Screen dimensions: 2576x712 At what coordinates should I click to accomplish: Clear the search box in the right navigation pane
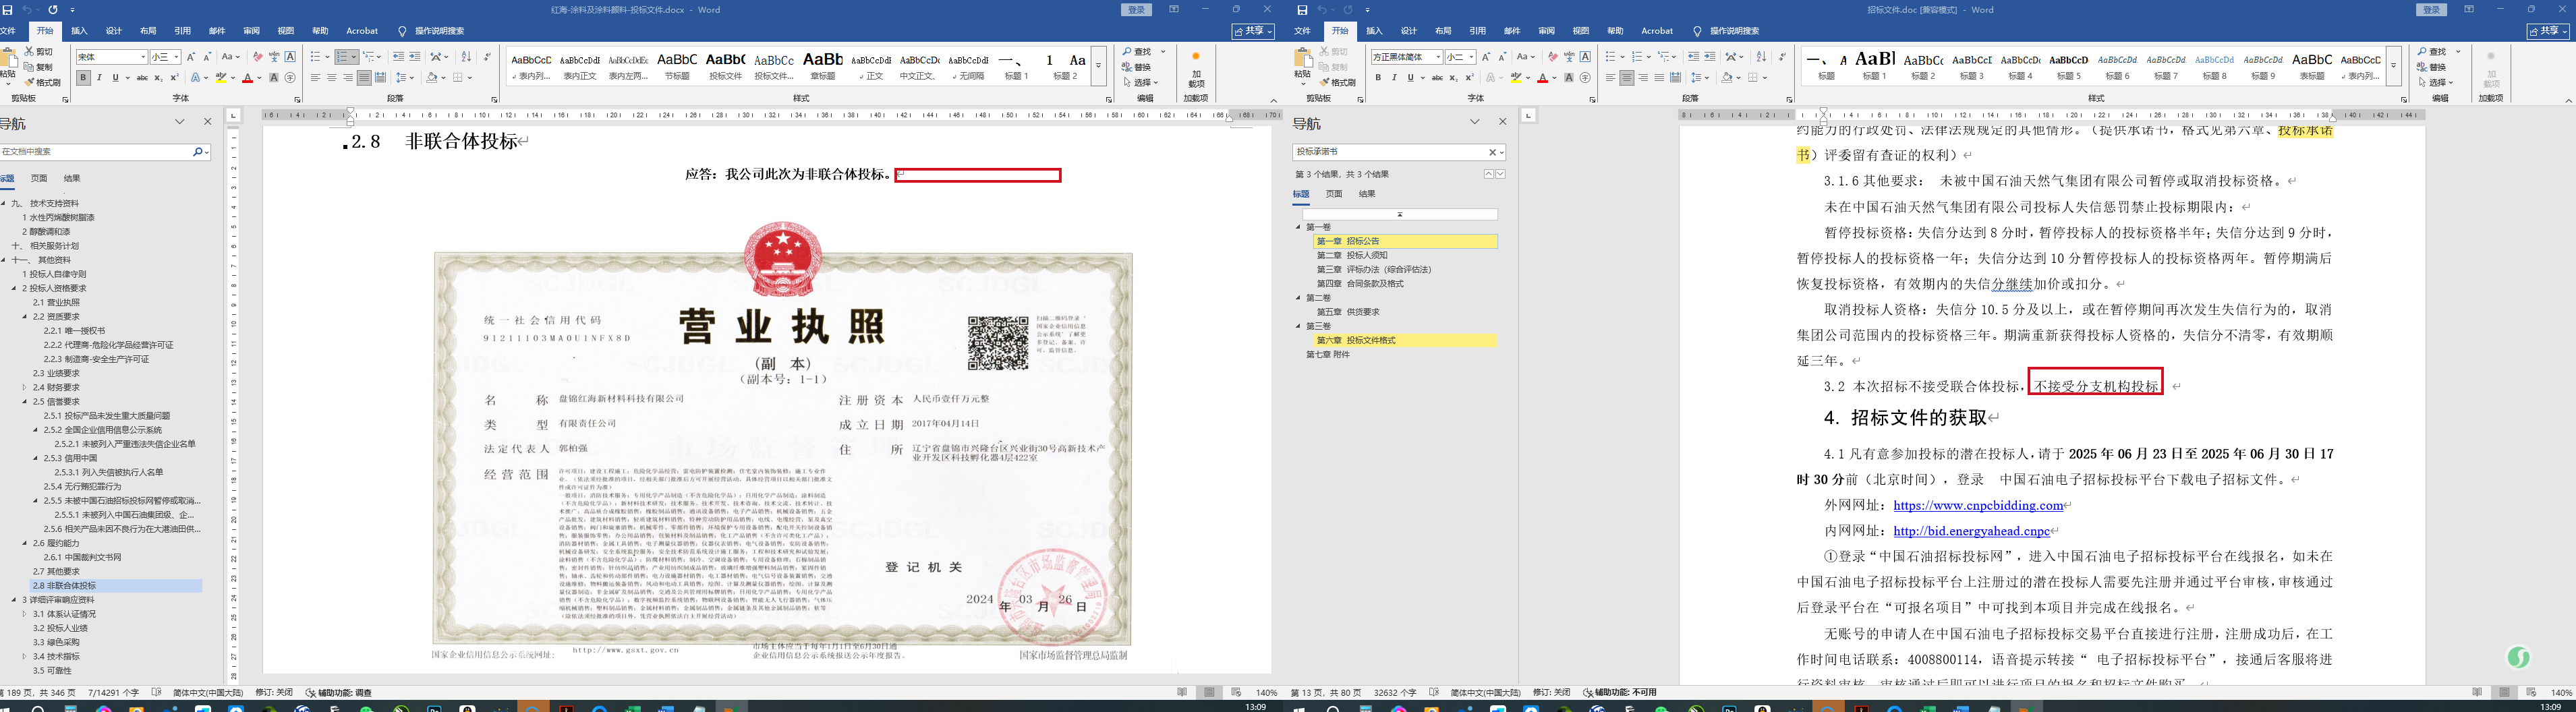(x=1492, y=152)
